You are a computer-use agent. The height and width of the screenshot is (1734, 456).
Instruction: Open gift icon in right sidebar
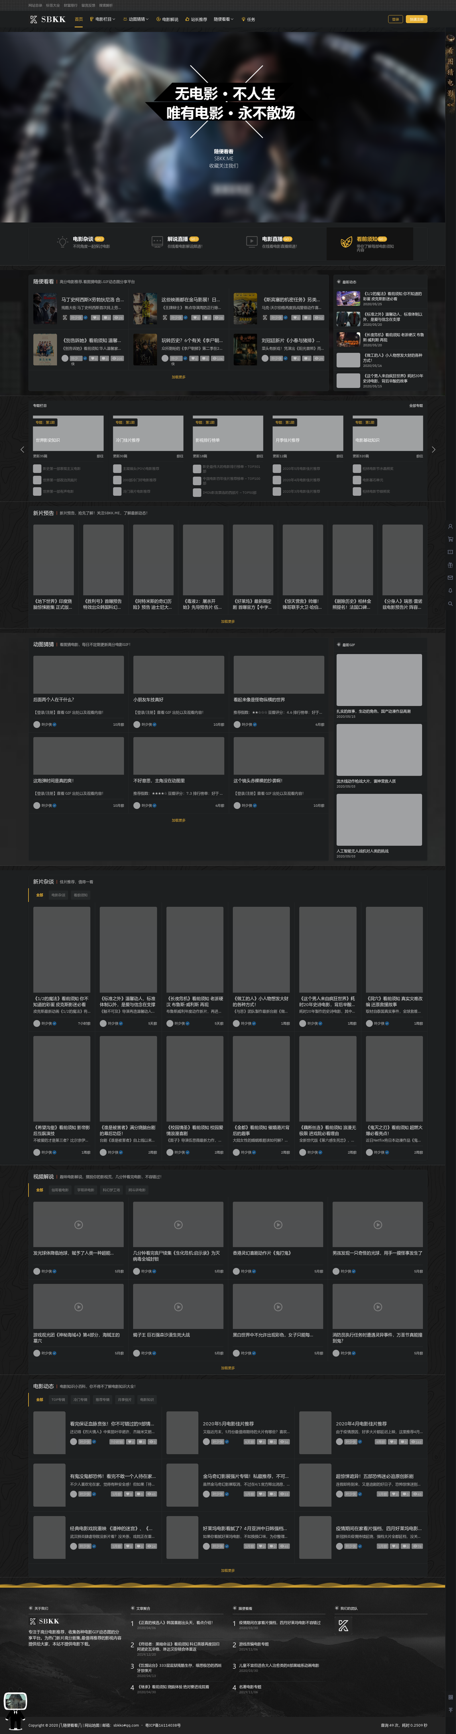click(x=450, y=565)
